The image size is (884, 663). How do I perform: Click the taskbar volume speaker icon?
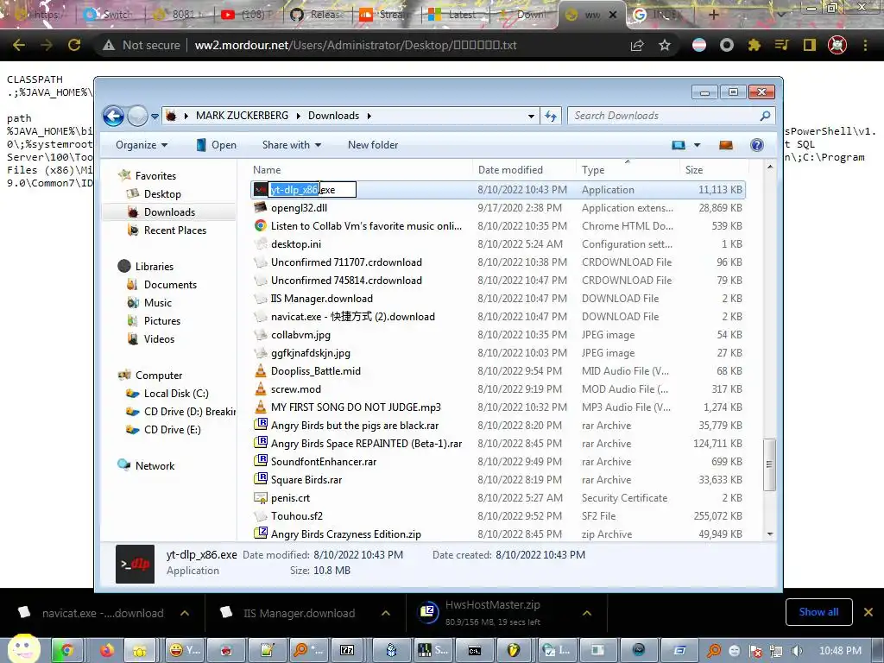[797, 651]
